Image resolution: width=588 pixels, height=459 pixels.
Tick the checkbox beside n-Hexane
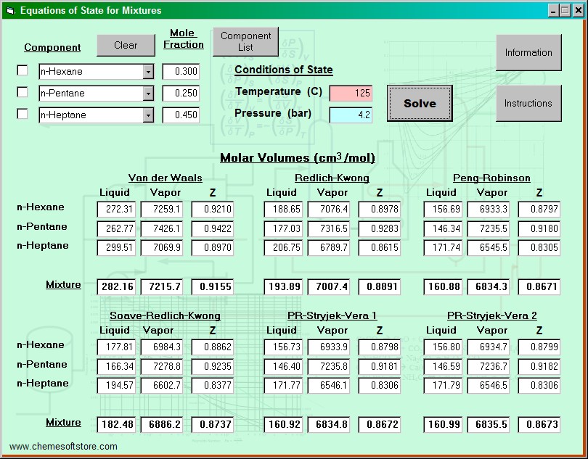(23, 70)
